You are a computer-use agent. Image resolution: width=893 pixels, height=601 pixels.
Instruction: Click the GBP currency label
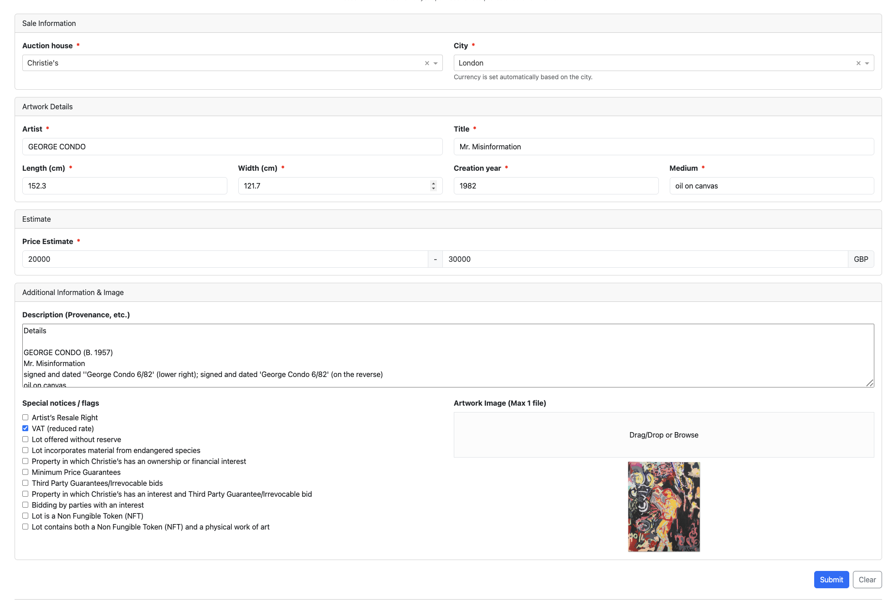pos(861,259)
